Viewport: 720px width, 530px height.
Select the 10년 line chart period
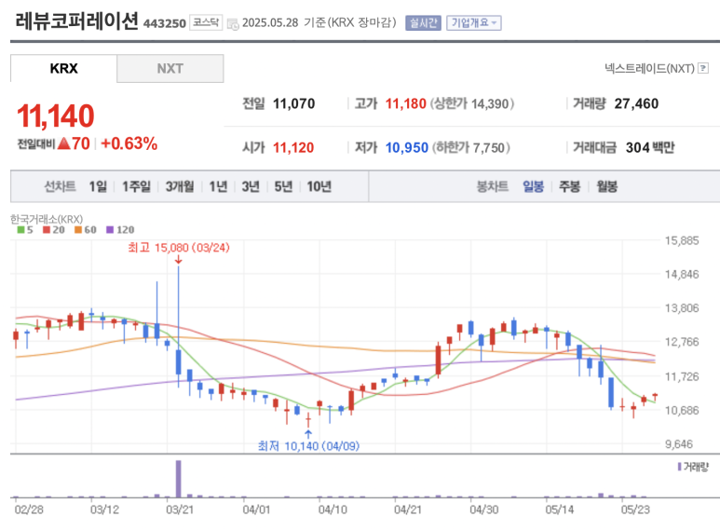(319, 186)
